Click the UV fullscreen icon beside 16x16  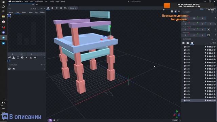pyautogui.click(x=38, y=8)
